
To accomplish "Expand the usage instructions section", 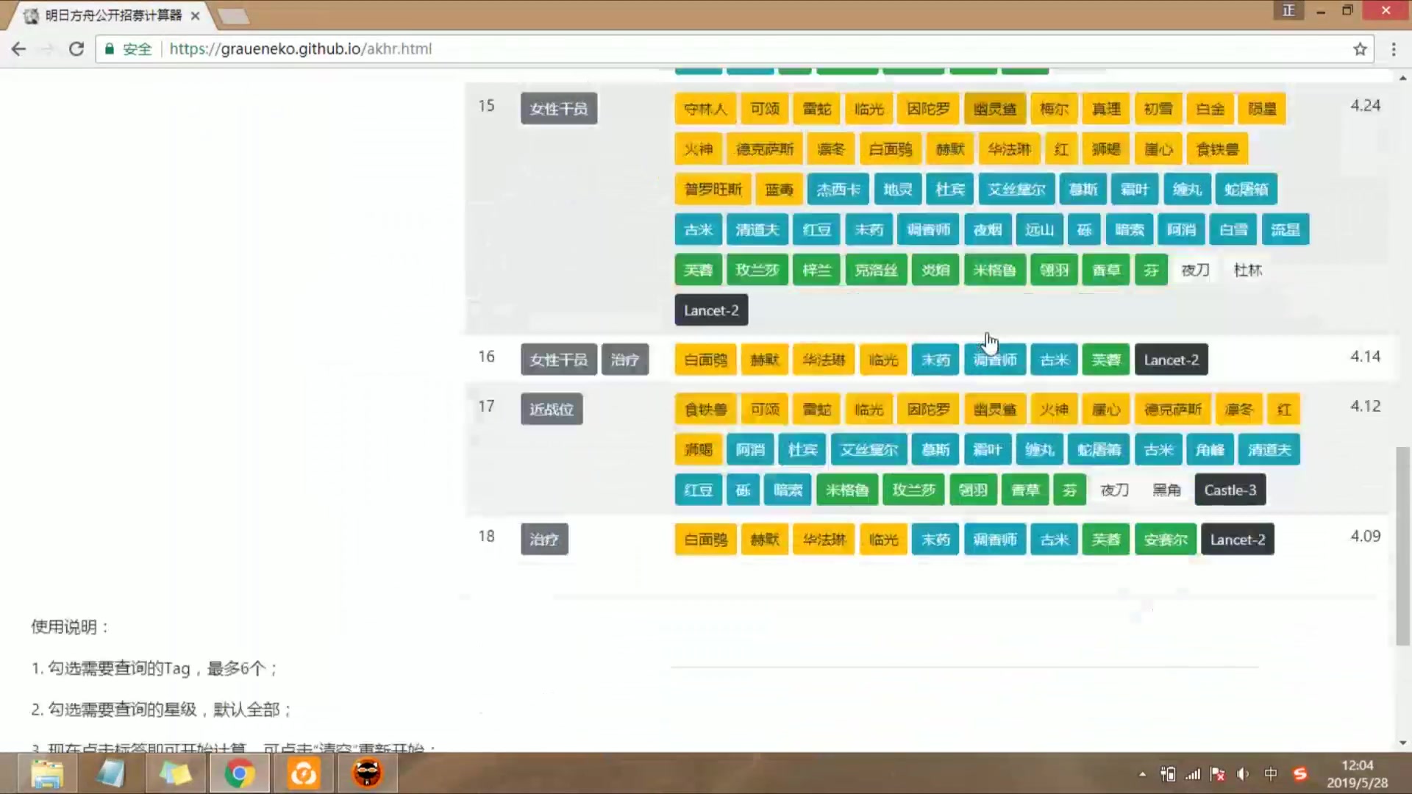I will pos(70,626).
